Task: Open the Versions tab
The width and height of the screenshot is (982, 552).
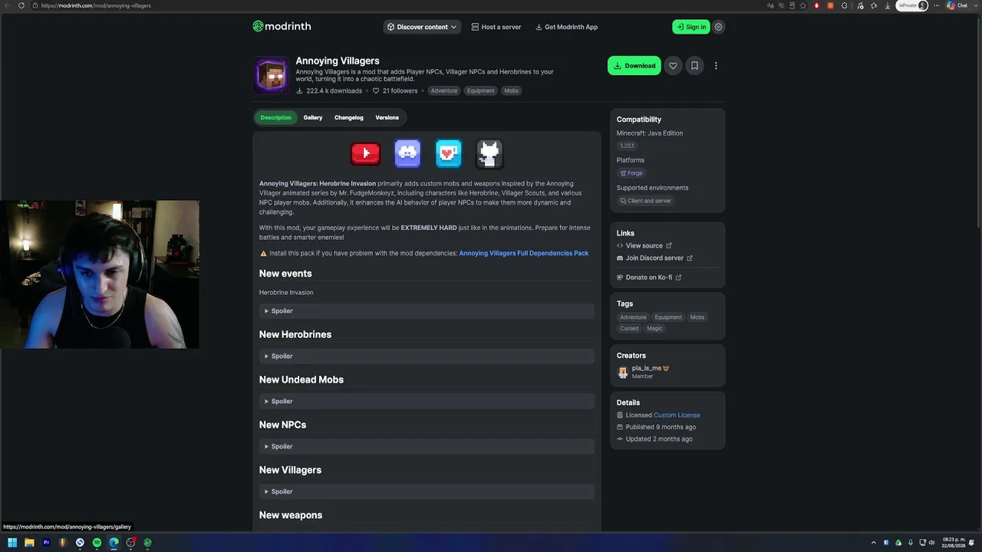Action: coord(387,117)
